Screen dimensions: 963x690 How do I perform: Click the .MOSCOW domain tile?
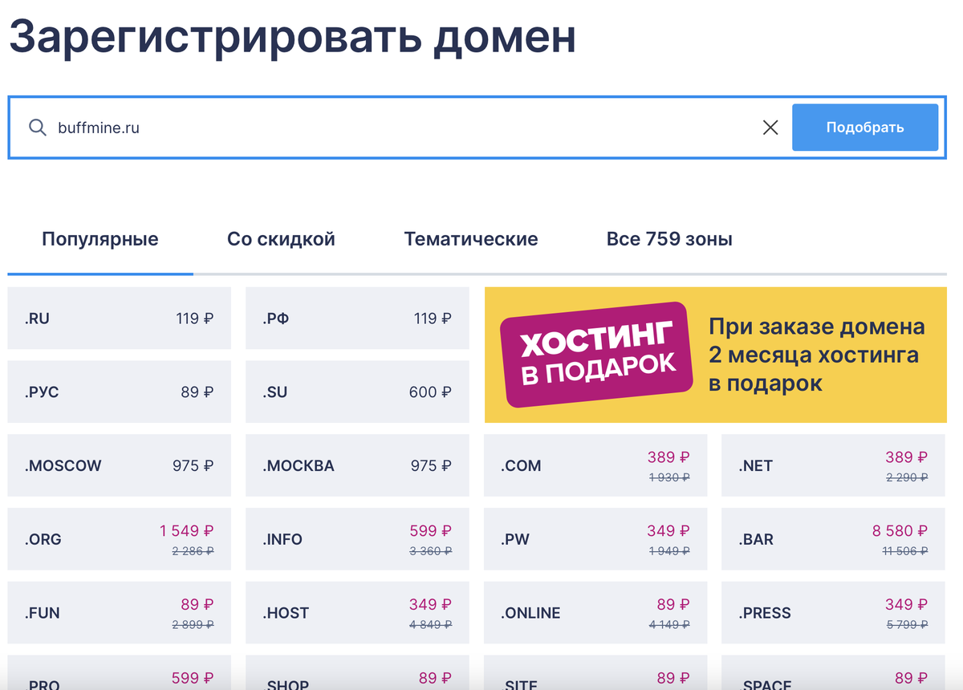(119, 465)
